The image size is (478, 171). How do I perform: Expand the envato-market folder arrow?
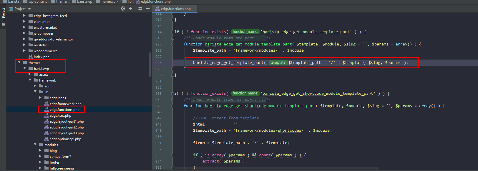[24, 27]
